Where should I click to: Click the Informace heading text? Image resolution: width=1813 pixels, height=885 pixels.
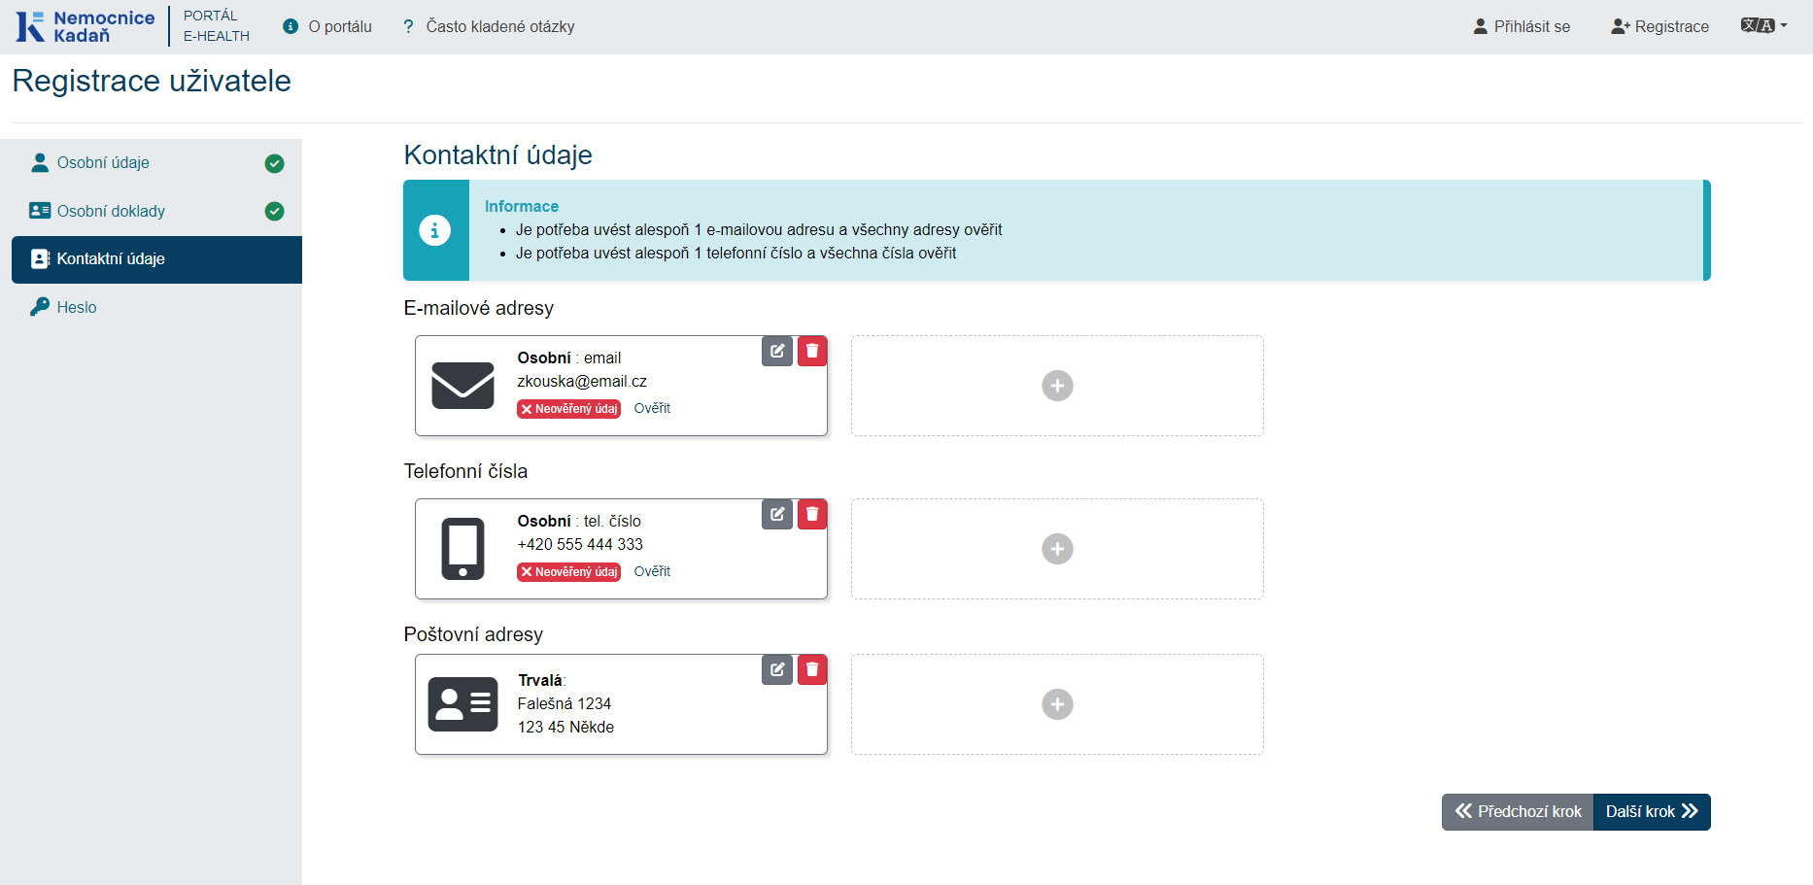pos(522,206)
